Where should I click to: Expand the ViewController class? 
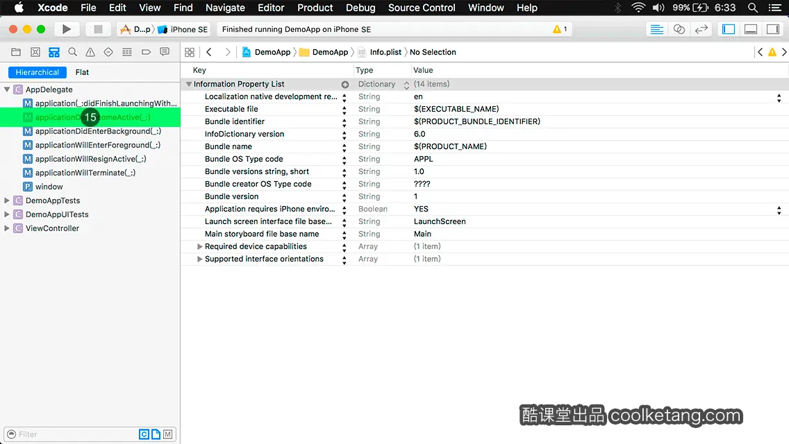tap(7, 228)
